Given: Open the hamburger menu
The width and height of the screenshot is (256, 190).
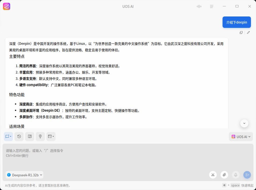Looking at the screenshot, I should point(212,6).
